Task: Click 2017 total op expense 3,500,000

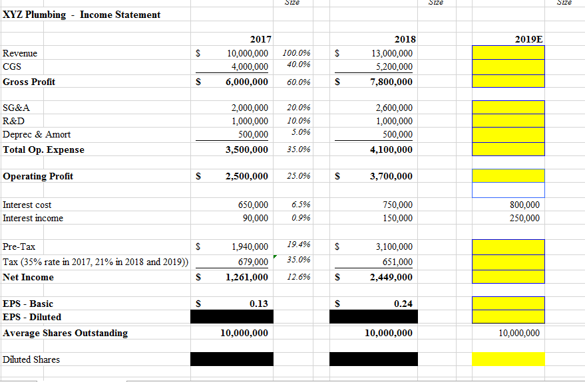Action: (x=247, y=149)
